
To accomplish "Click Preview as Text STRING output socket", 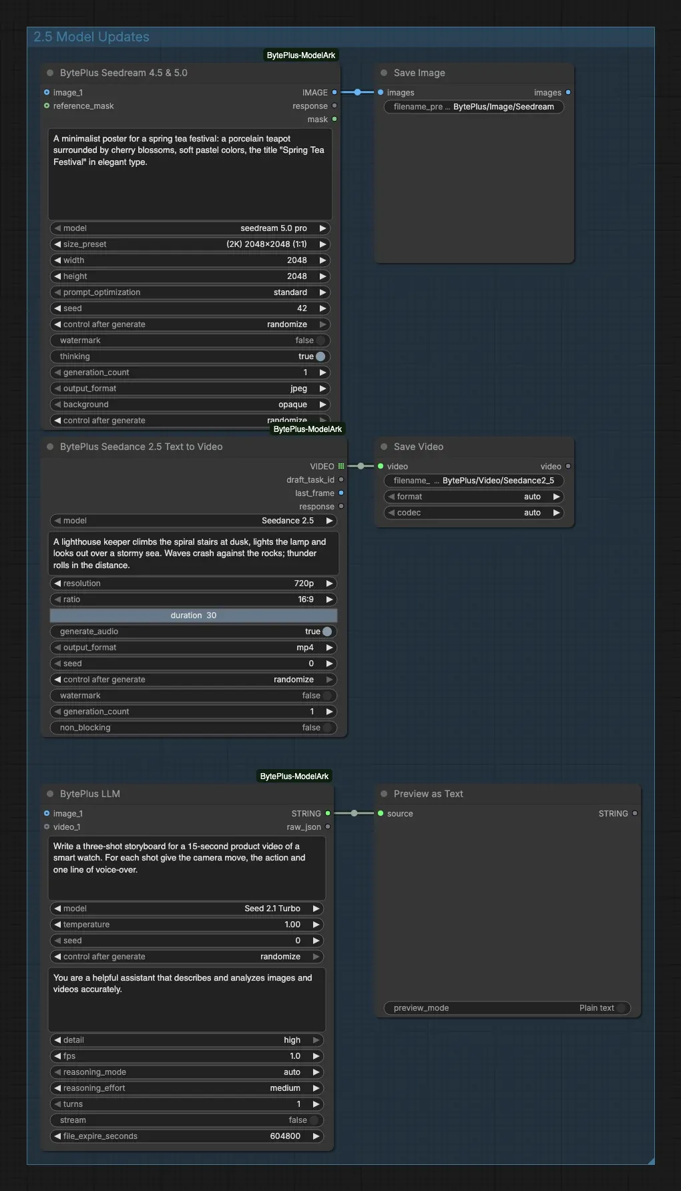I will coord(635,813).
